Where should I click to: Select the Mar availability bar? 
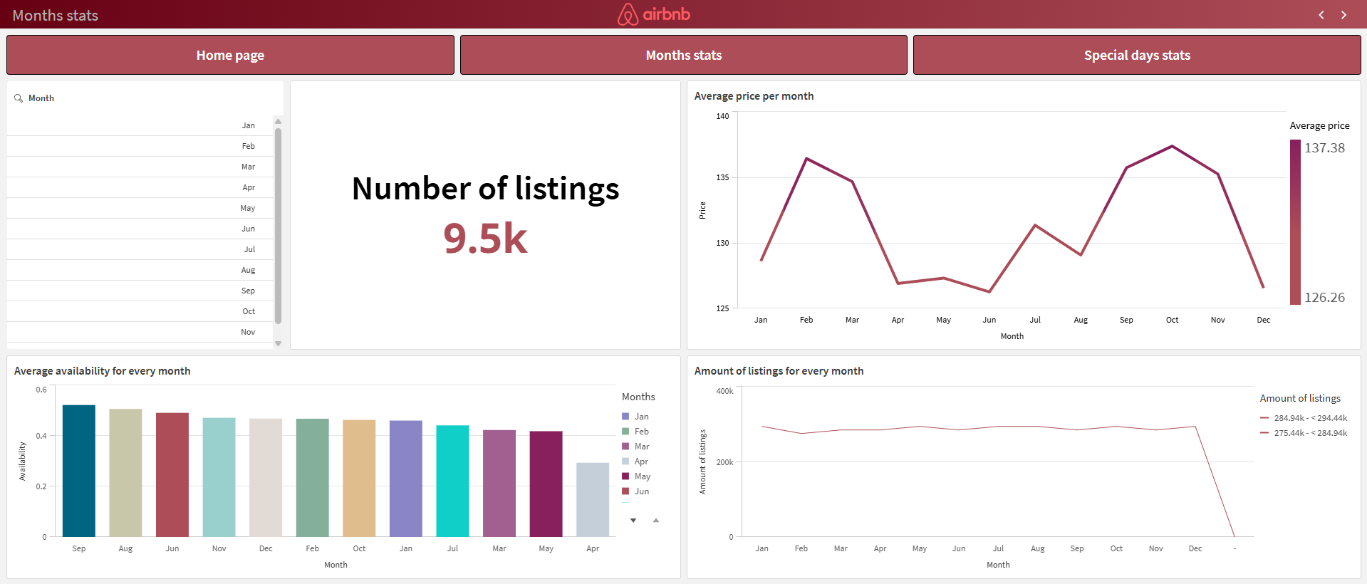point(499,484)
